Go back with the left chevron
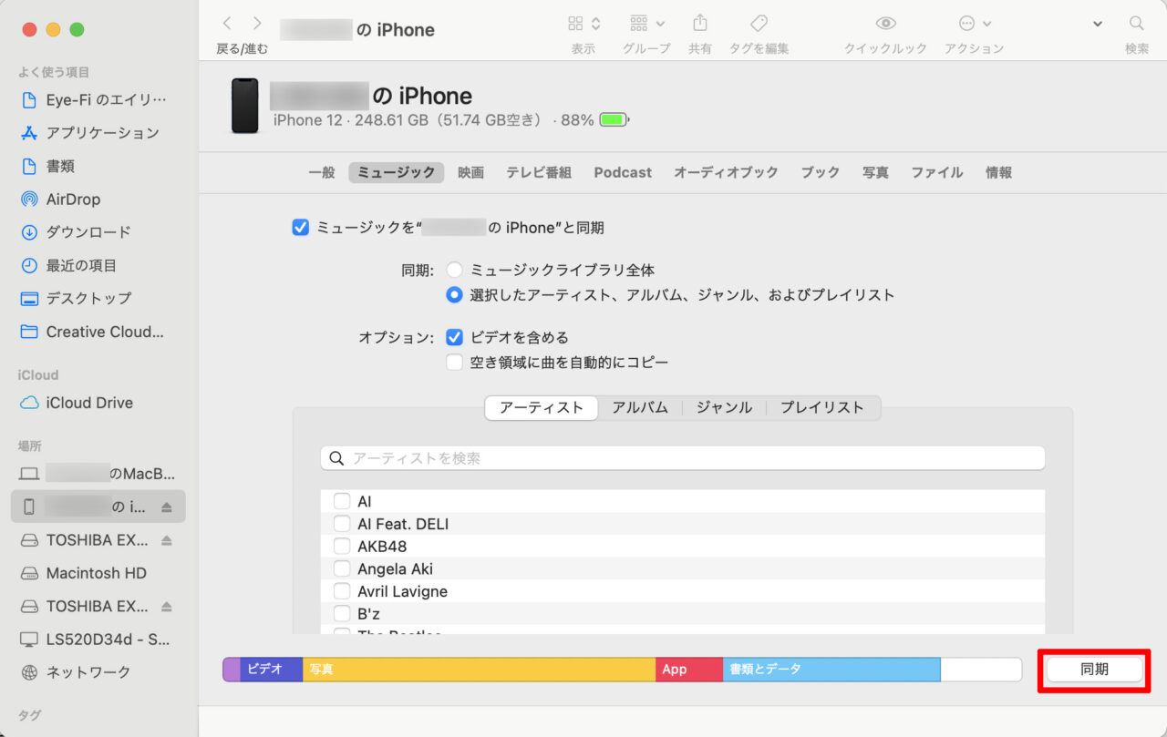This screenshot has height=737, width=1167. 227,24
